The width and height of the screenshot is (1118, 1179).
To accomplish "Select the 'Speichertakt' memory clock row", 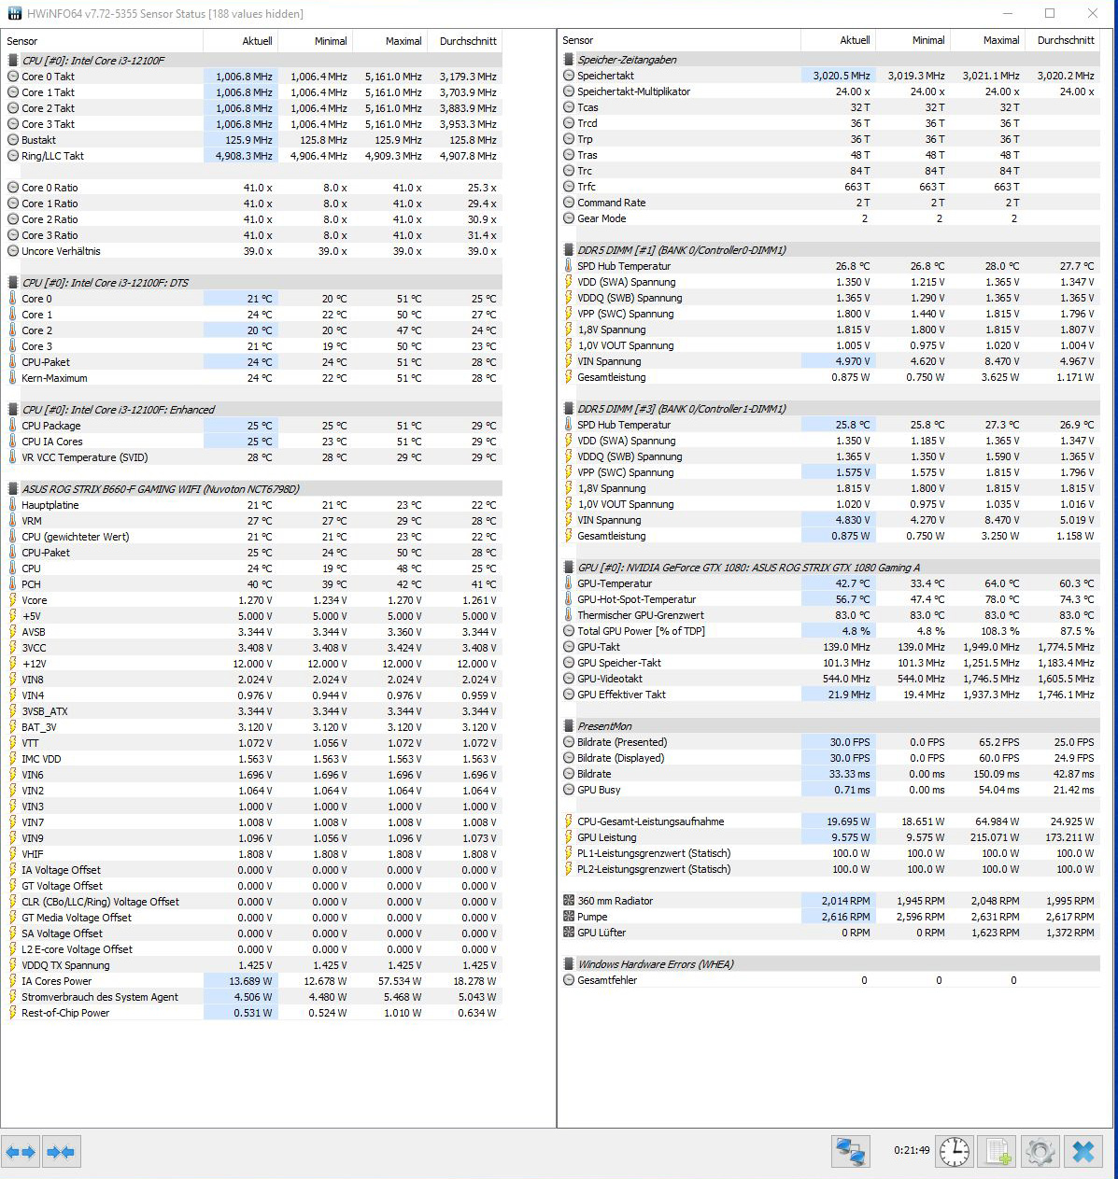I will coord(605,76).
